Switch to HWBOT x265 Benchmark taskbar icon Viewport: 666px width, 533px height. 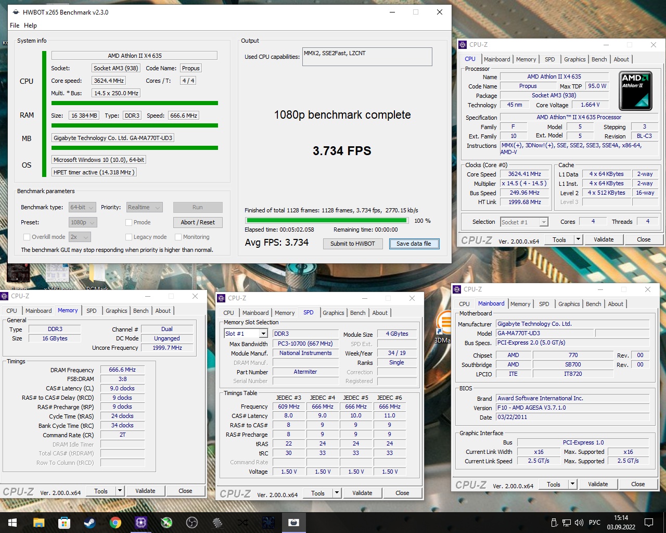click(x=294, y=523)
